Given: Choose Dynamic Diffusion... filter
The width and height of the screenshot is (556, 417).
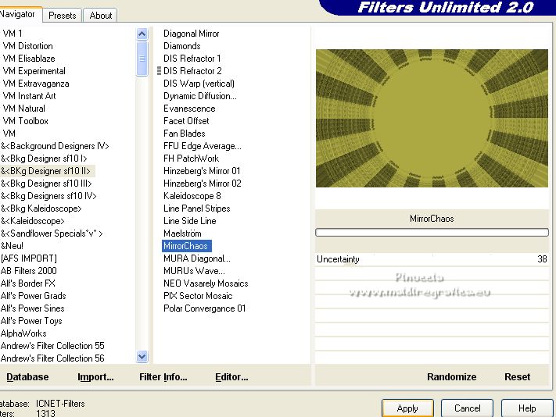Looking at the screenshot, I should tap(200, 96).
